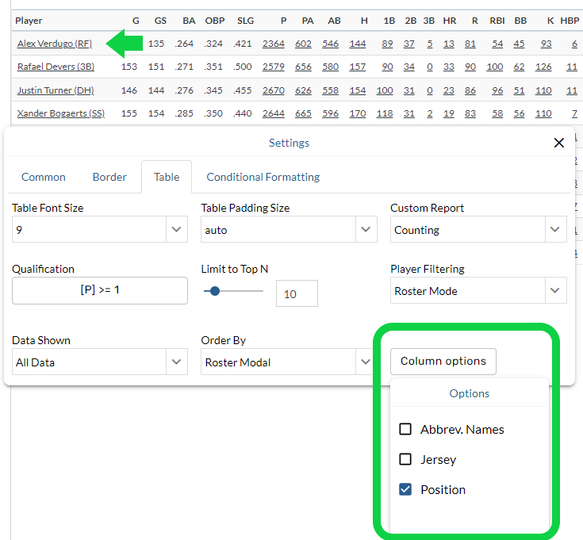583x540 pixels.
Task: Open the Table Font Size dropdown
Action: click(100, 230)
